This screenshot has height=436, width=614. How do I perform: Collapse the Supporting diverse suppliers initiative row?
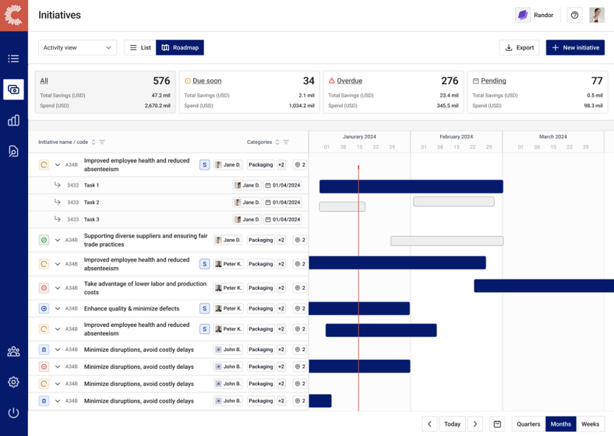pyautogui.click(x=57, y=240)
